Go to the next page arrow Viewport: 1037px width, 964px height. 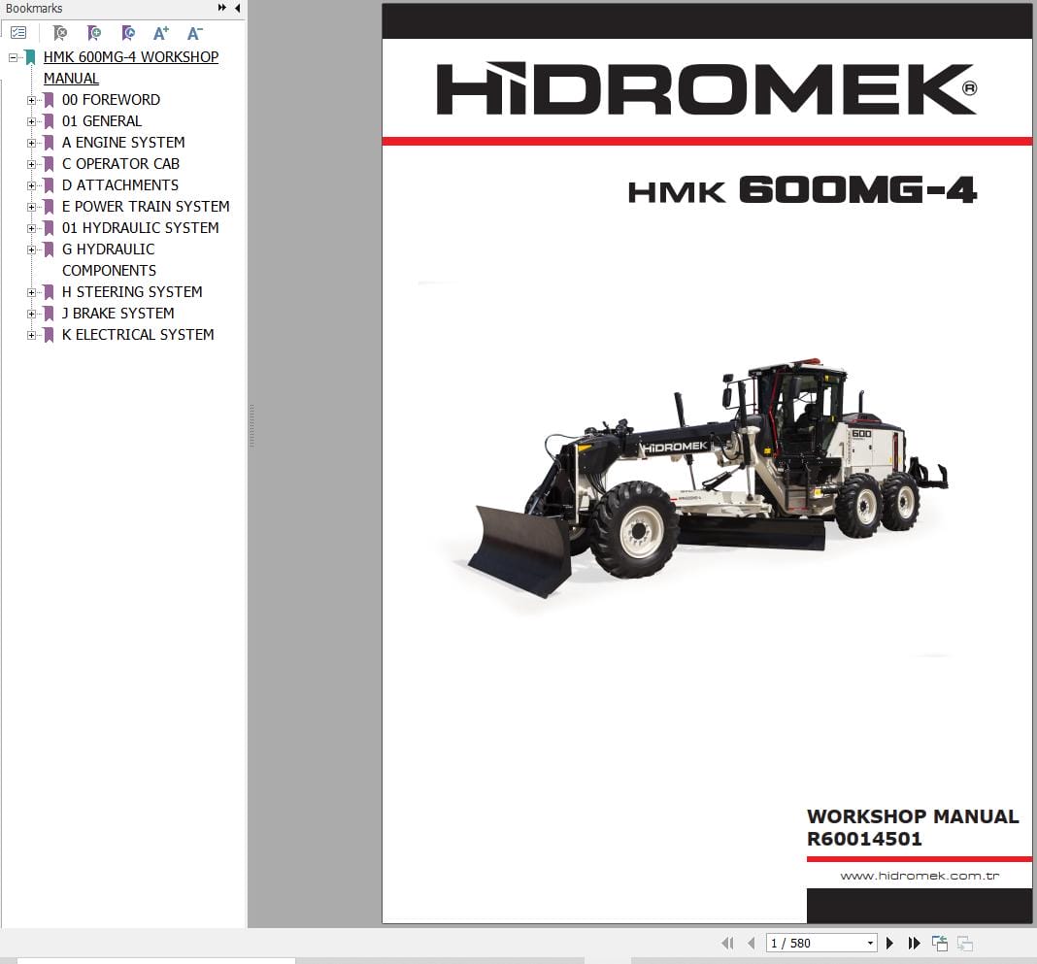(x=889, y=943)
